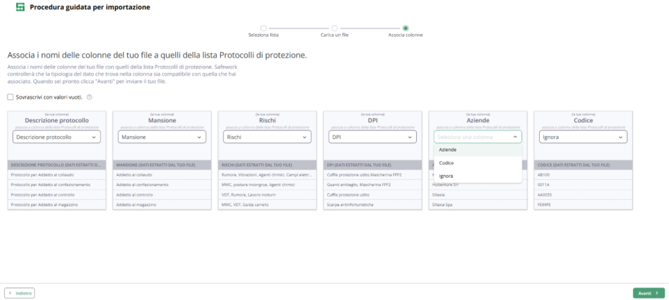
Task: Open the Descrizione protocollo column dropdown
Action: pos(57,137)
